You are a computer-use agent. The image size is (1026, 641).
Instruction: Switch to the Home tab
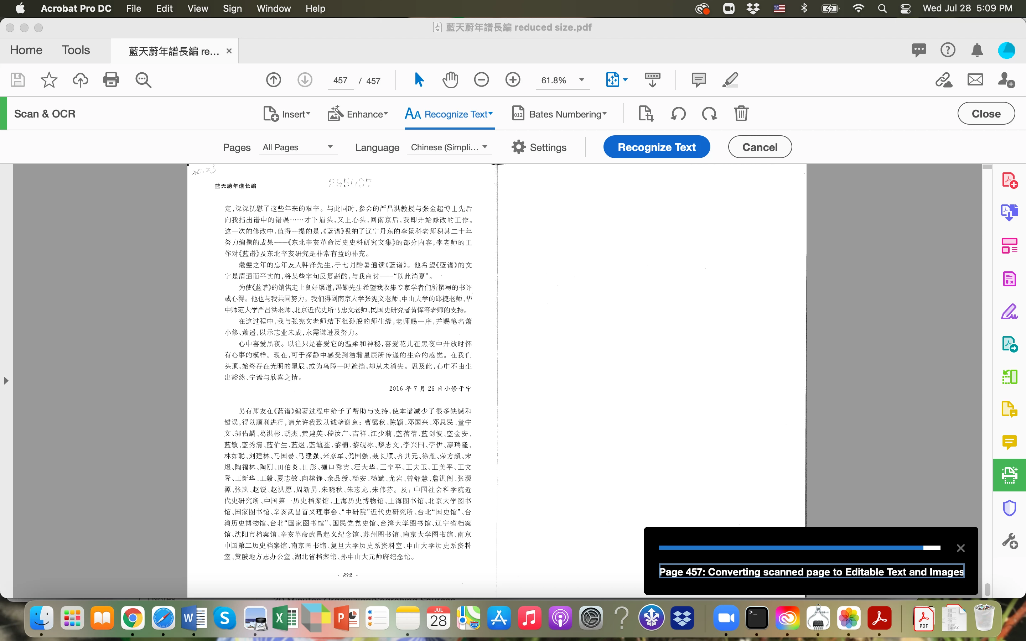click(26, 50)
